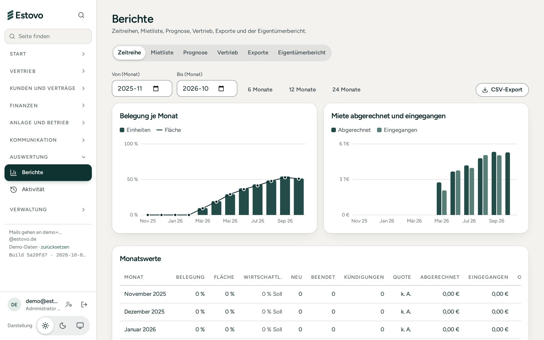Select system theme monitor icon
Viewport: 544px width, 340px height.
coord(80,326)
